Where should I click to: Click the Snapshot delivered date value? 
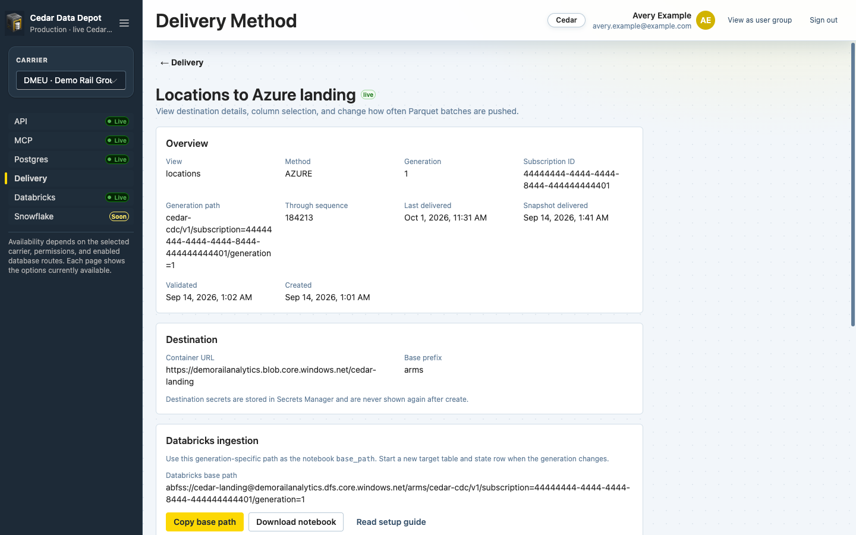point(566,218)
